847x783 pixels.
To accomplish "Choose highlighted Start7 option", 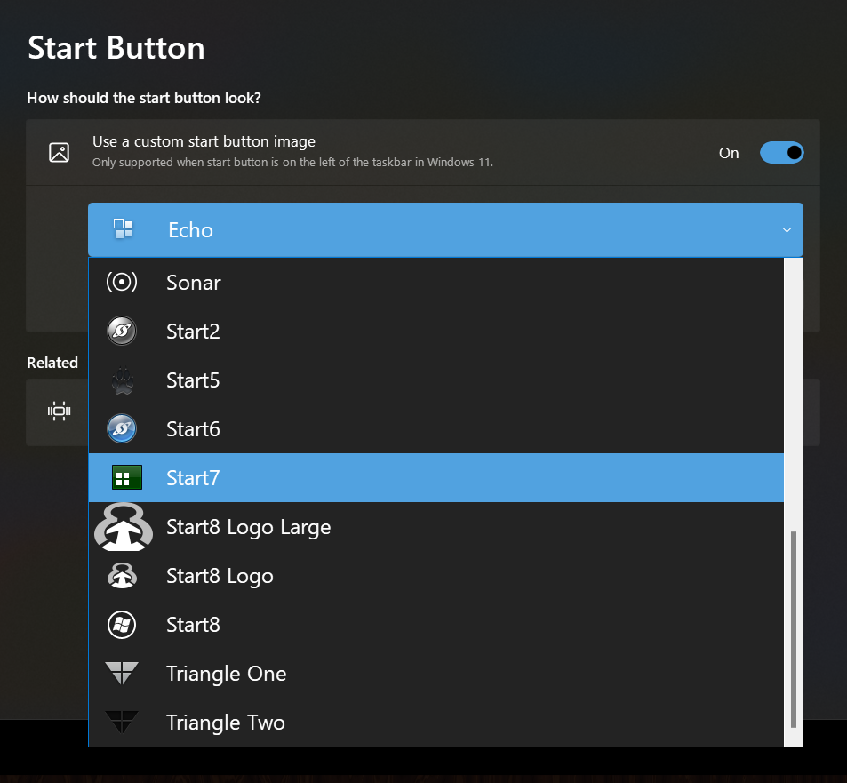I will [x=435, y=477].
